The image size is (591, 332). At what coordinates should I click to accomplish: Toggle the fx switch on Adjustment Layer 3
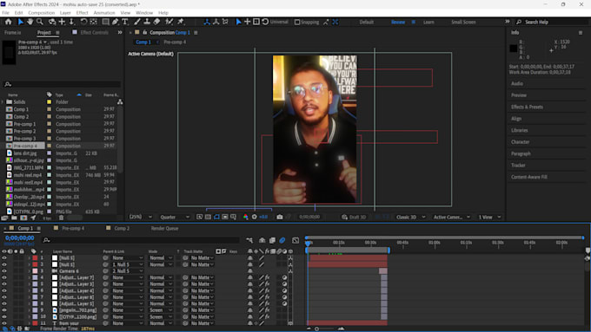267,284
